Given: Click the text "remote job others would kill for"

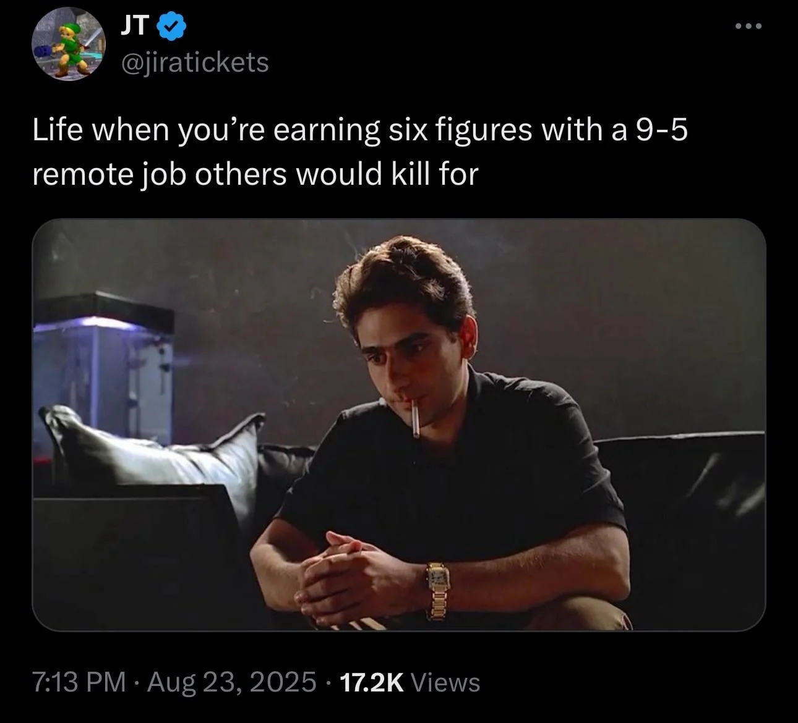Looking at the screenshot, I should 255,175.
